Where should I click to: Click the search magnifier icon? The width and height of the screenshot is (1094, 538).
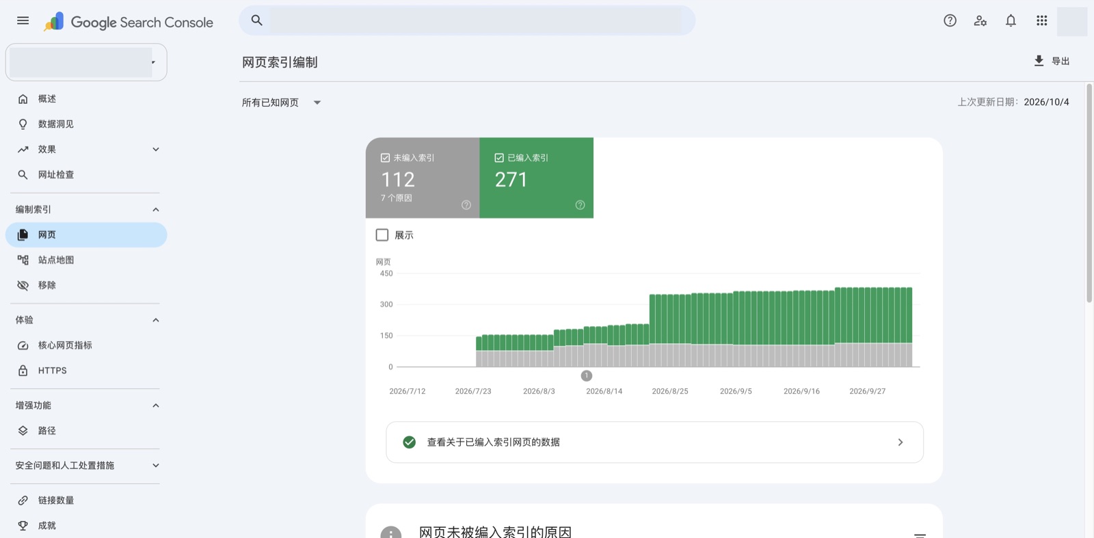[256, 21]
